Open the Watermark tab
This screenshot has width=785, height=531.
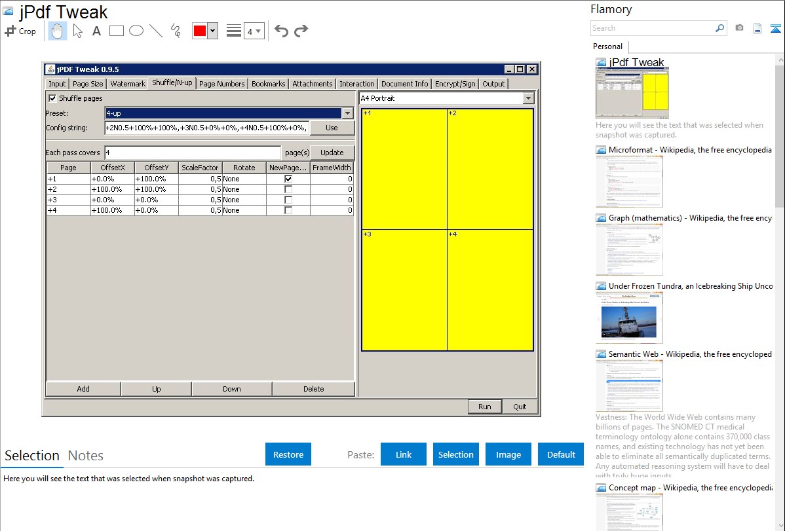coord(128,84)
